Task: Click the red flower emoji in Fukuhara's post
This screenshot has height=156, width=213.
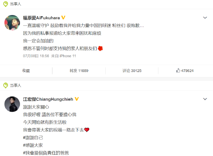Action: (x=100, y=48)
